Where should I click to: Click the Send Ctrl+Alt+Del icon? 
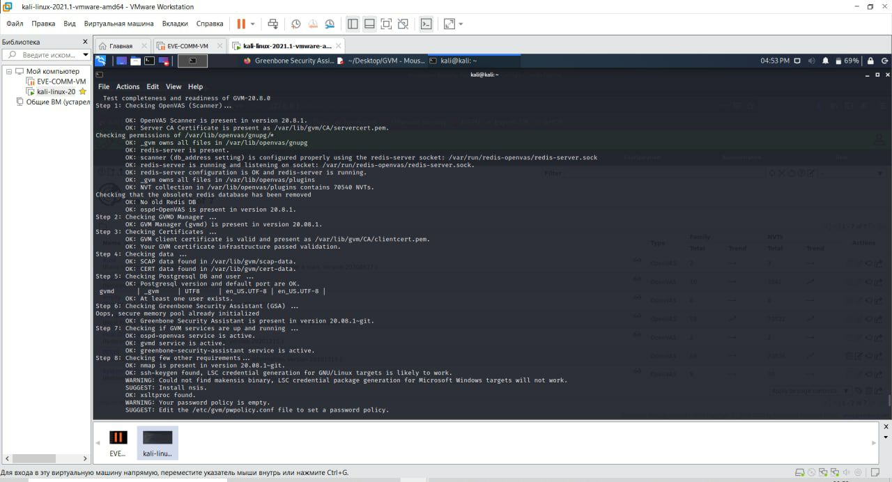273,24
